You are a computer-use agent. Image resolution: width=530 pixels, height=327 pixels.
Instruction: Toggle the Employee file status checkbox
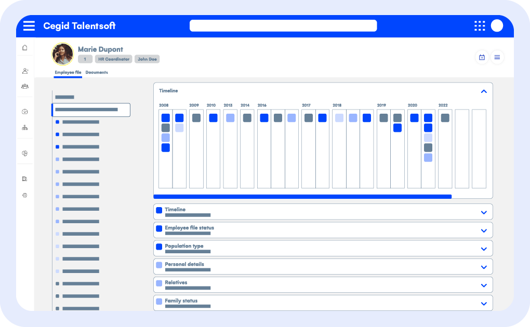click(x=159, y=228)
